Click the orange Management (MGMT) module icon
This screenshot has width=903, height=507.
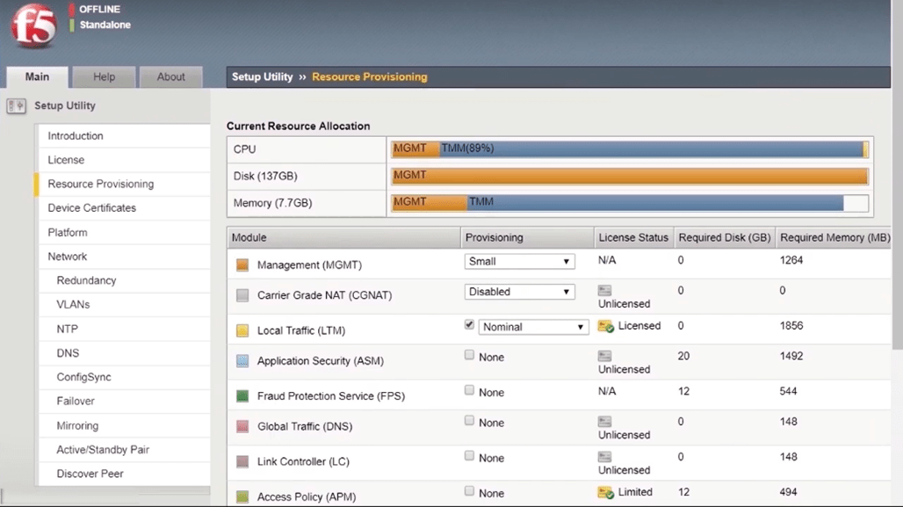click(x=241, y=264)
